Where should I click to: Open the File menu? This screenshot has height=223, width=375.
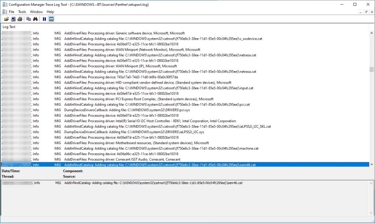click(x=11, y=12)
